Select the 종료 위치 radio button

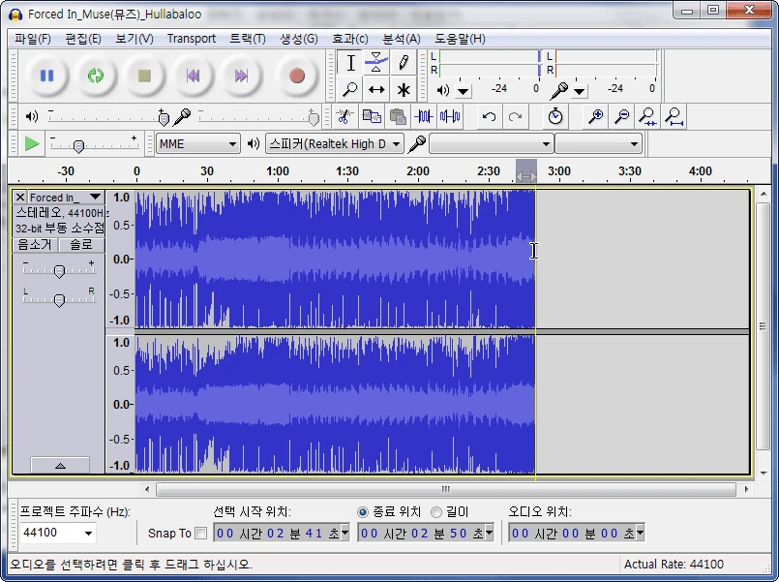363,512
